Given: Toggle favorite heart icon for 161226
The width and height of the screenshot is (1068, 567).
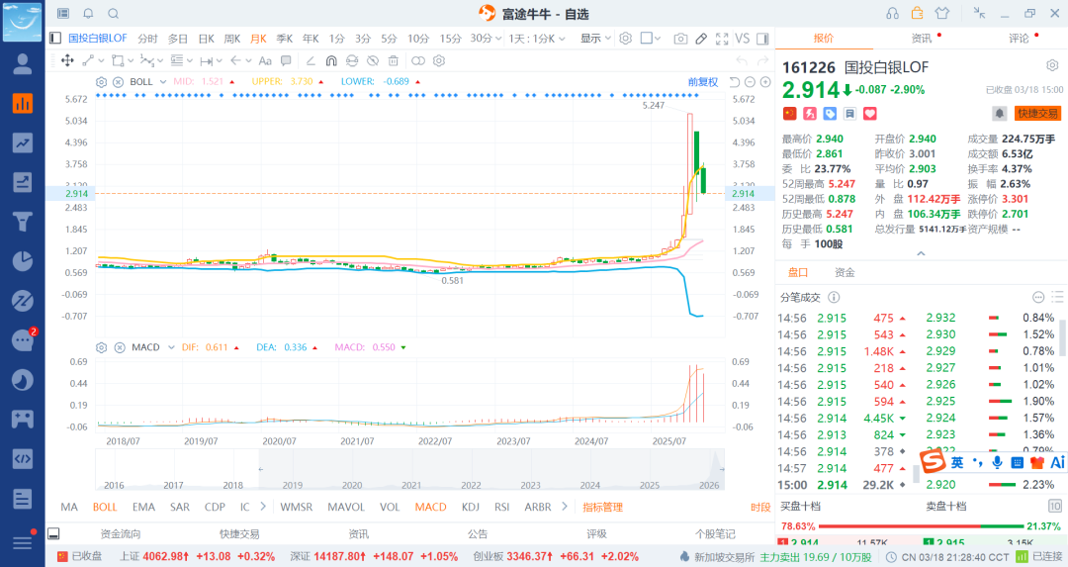Looking at the screenshot, I should (870, 113).
